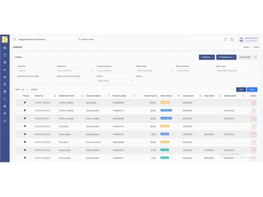Image resolution: width=263 pixels, height=197 pixels.
Task: Click the green status badge in the 15,700 row
Action: pos(165,150)
